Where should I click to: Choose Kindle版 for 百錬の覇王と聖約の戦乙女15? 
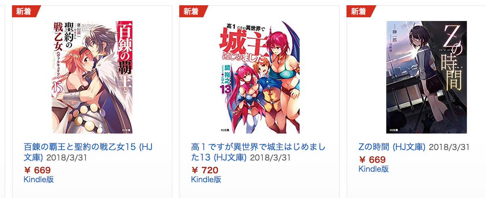click(39, 179)
